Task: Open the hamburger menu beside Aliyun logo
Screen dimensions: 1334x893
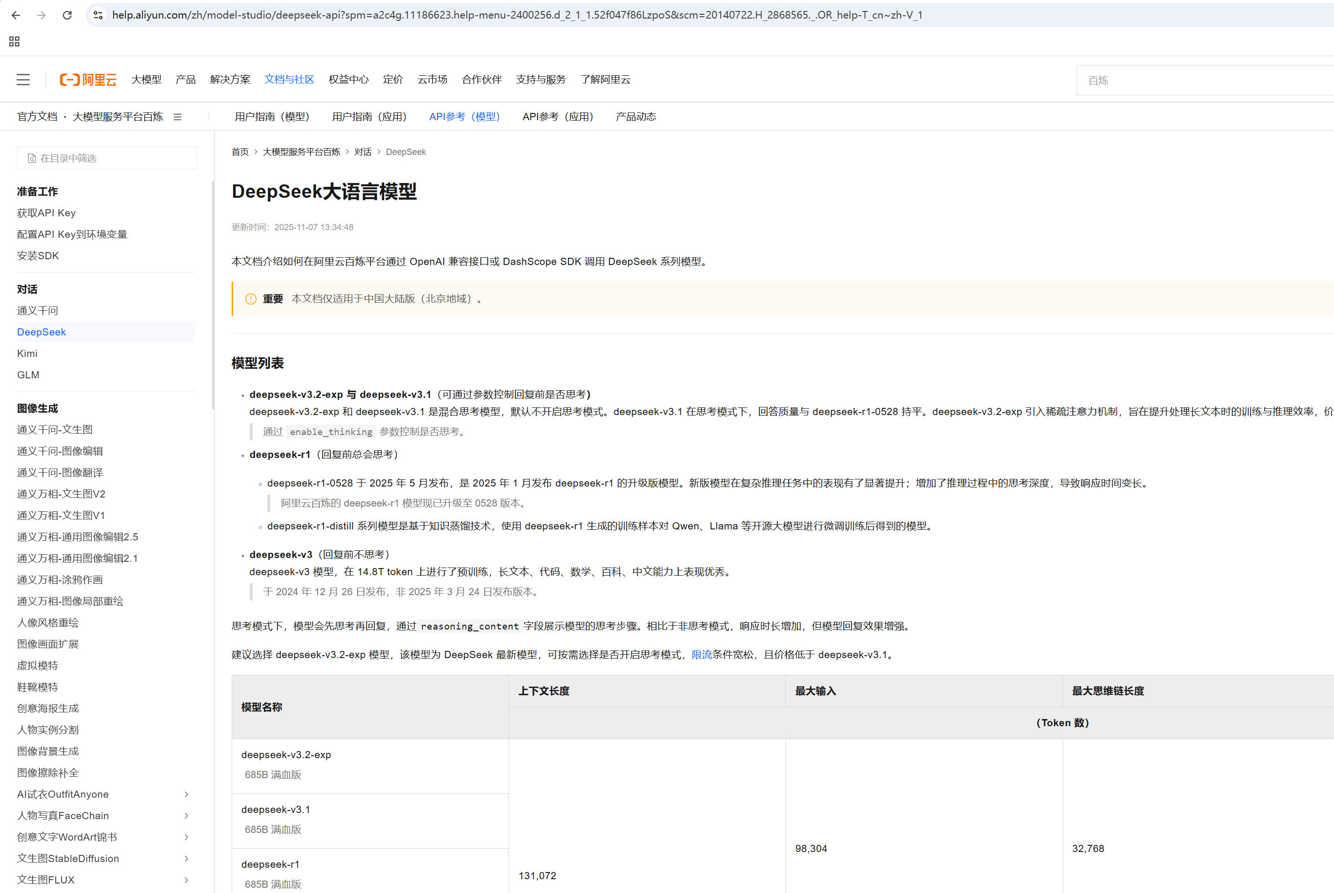Action: (23, 80)
